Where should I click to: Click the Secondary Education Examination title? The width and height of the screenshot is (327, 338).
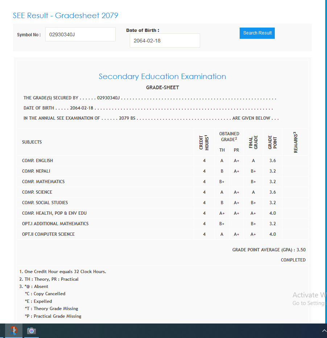click(x=162, y=77)
